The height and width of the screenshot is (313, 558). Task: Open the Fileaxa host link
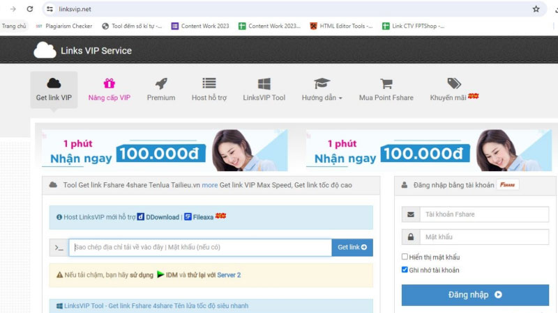(x=199, y=217)
